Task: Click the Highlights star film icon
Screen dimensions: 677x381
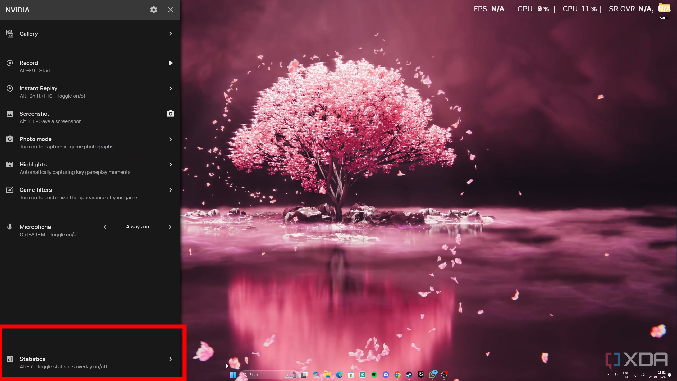Action: 10,165
